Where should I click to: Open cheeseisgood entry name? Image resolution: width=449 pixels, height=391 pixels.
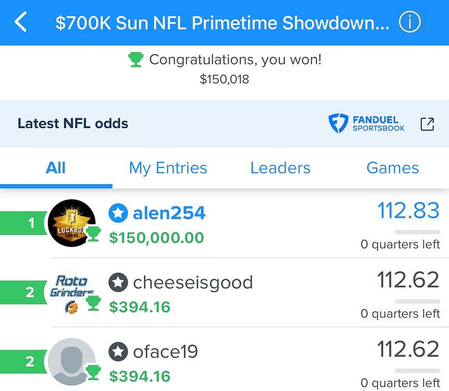[193, 282]
